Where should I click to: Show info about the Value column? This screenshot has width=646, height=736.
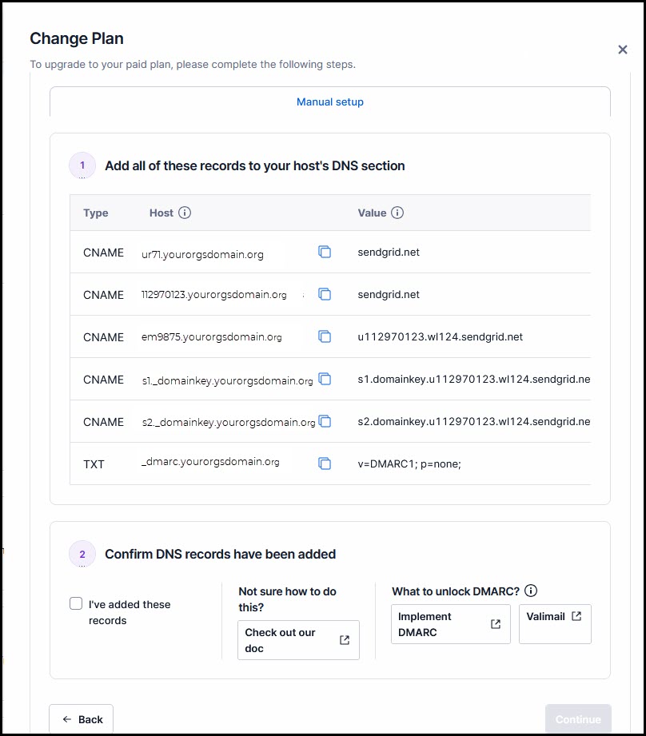click(x=397, y=213)
